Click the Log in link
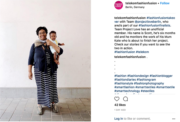This screenshot has height=122, width=180. (x=119, y=119)
